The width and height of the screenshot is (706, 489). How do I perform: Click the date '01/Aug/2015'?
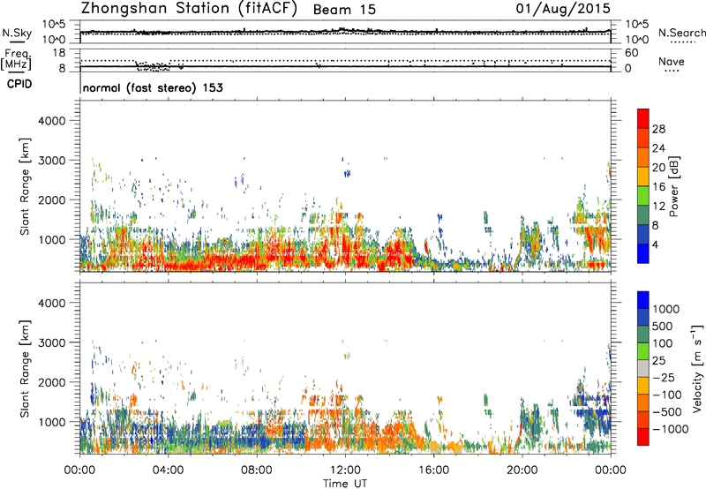click(563, 9)
